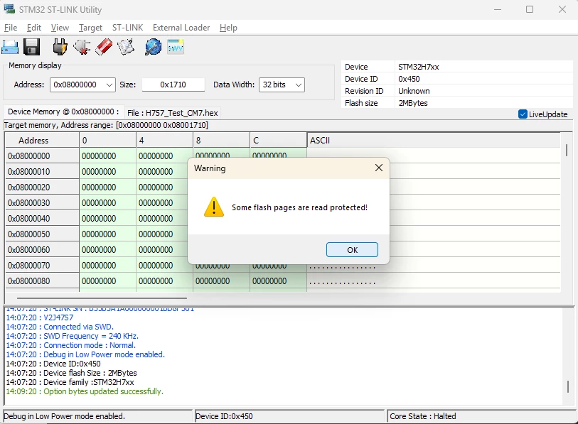Open the Edit menu
This screenshot has height=424, width=578.
click(x=34, y=28)
